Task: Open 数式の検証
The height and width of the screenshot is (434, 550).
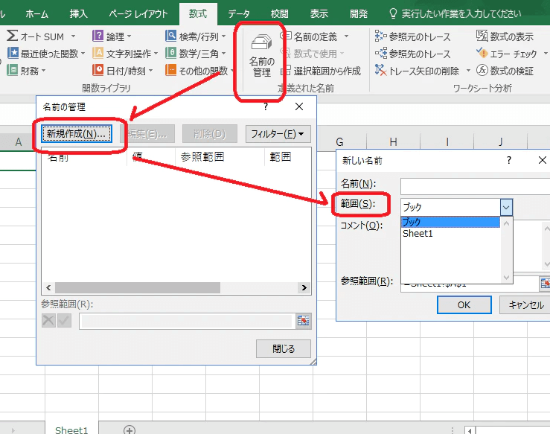Action: 505,71
